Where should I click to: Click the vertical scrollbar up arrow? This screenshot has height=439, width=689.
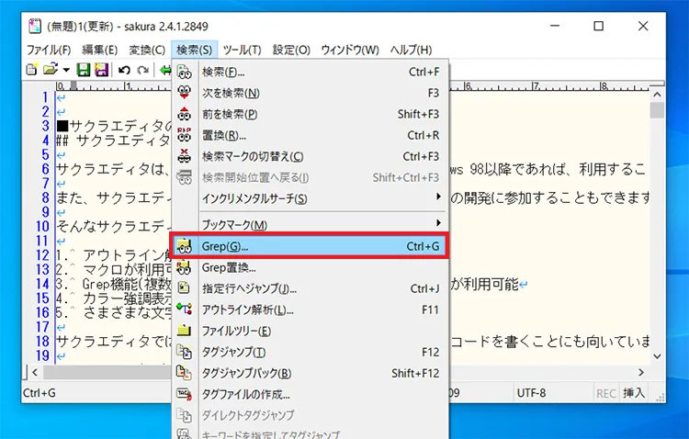tap(657, 94)
